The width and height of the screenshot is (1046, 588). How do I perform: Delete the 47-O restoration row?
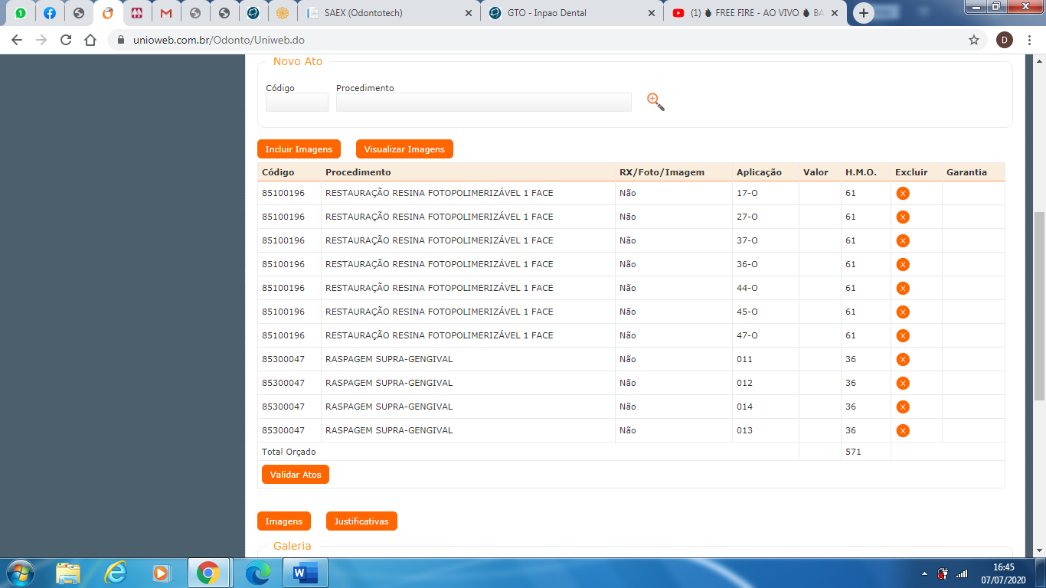coord(903,336)
